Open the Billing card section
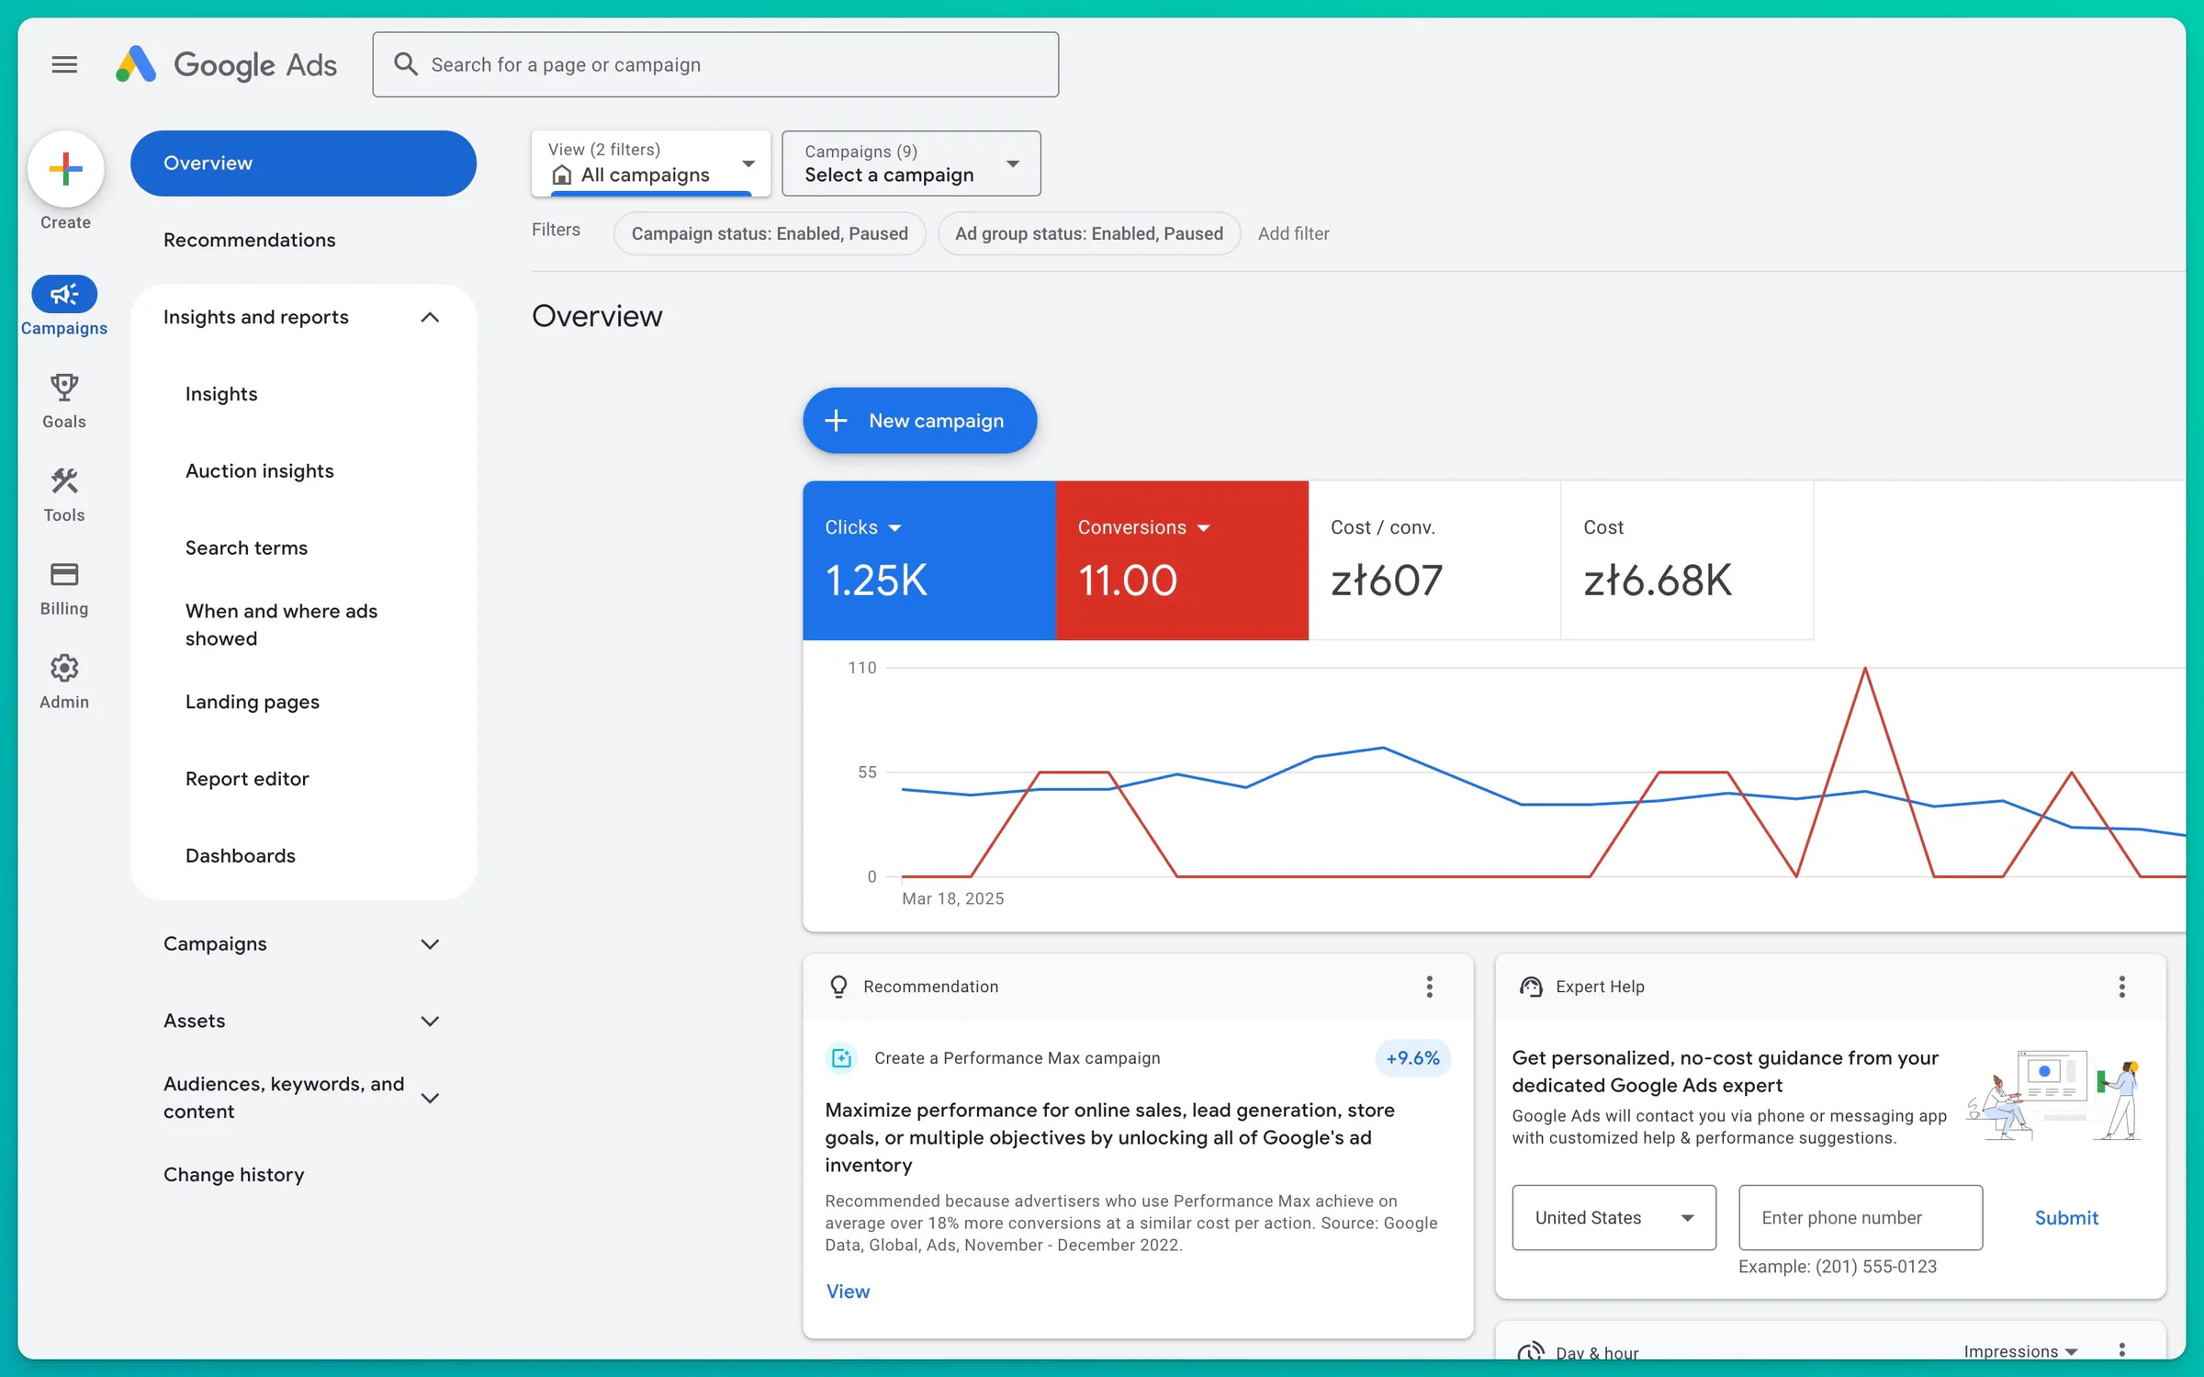This screenshot has height=1377, width=2204. point(64,589)
